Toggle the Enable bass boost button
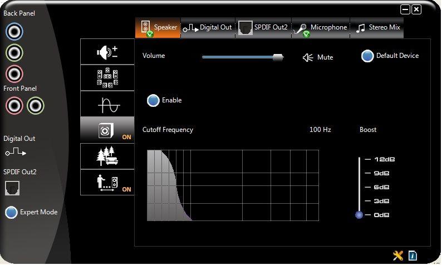This screenshot has width=442, height=265. (153, 100)
